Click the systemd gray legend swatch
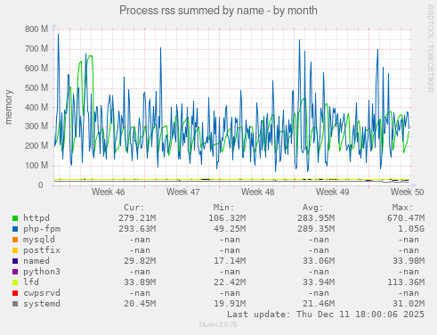 tap(15, 304)
